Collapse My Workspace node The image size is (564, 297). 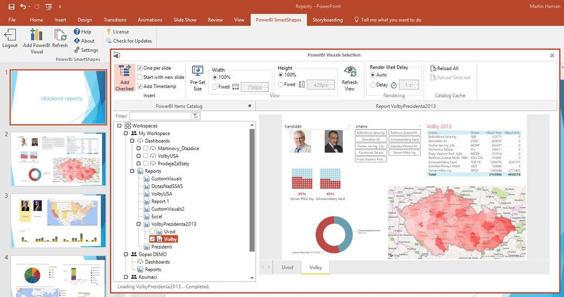(126, 133)
